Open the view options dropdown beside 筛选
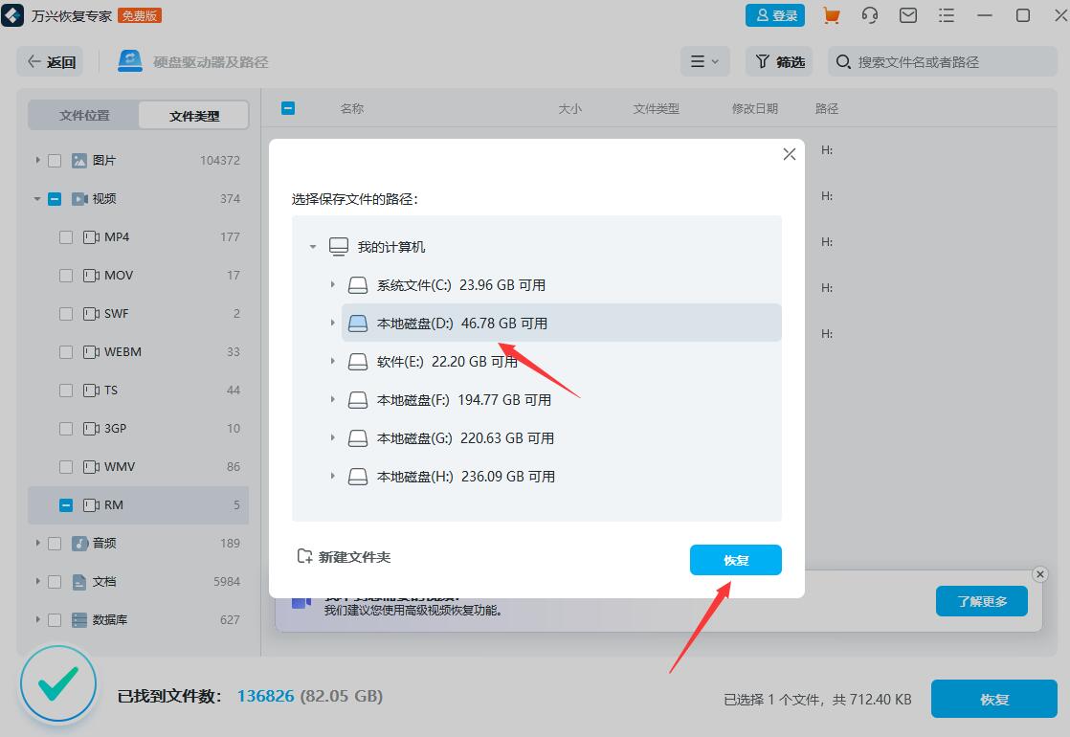 (704, 60)
